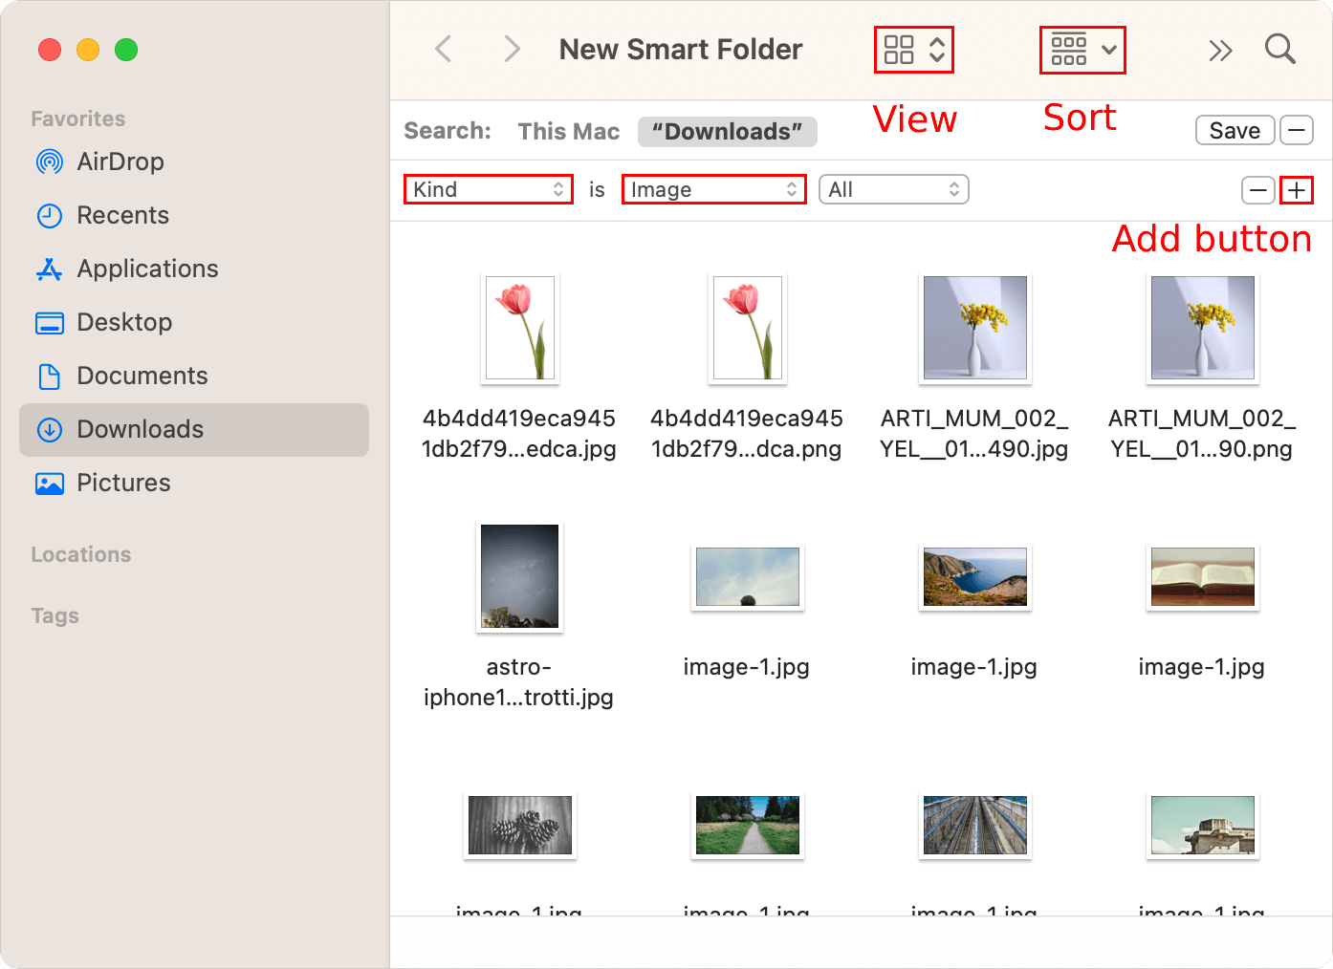
Task: Open the All format dropdown
Action: (894, 189)
